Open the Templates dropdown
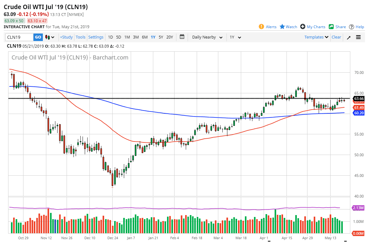The height and width of the screenshot is (242, 370). [316, 37]
